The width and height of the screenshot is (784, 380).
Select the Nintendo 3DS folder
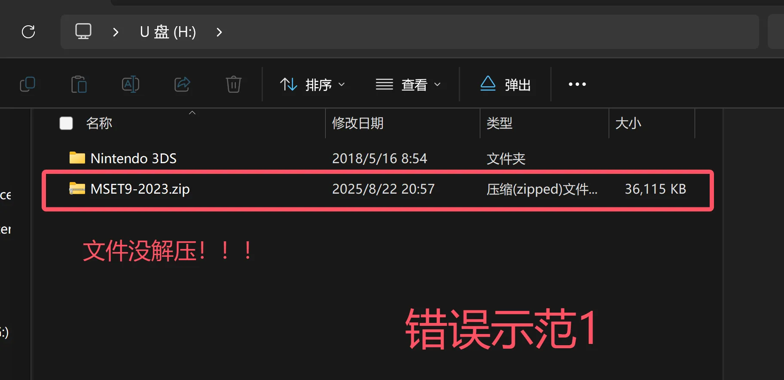click(x=133, y=158)
